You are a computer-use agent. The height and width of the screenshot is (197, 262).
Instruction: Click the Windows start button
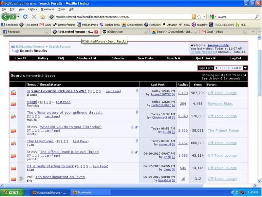(12, 192)
